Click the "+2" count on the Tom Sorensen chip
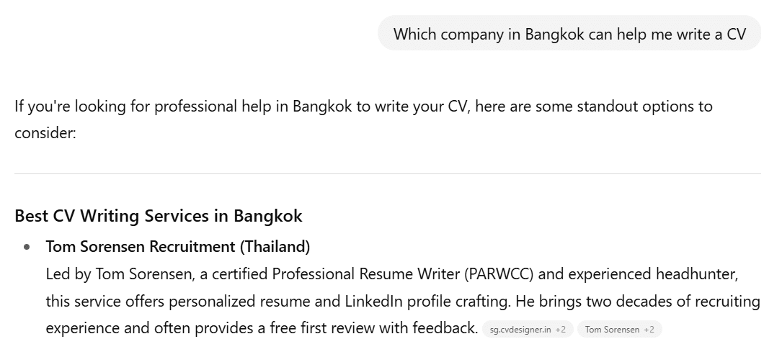This screenshot has width=764, height=339. coord(649,330)
